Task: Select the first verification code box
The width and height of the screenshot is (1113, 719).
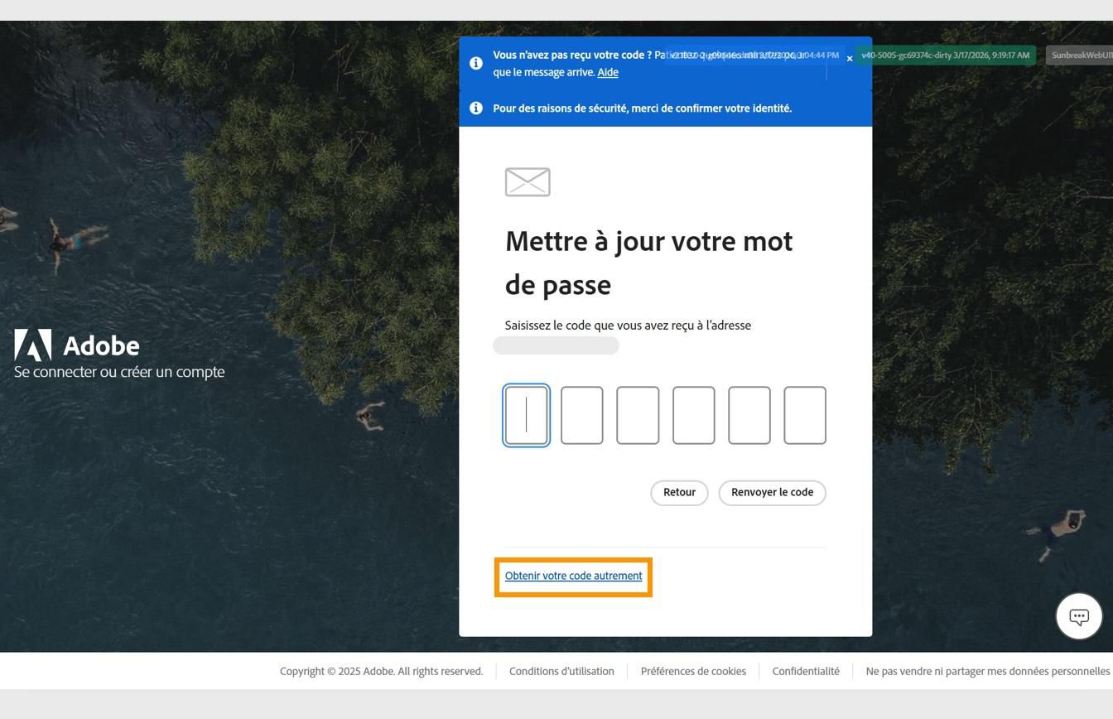Action: [x=527, y=415]
